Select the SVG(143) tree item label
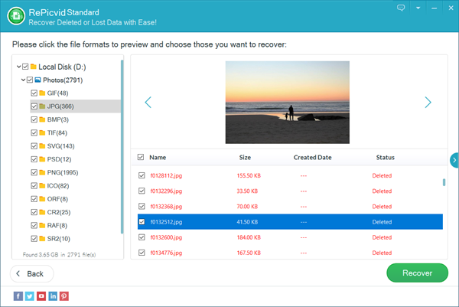Image resolution: width=459 pixels, height=307 pixels. tap(61, 146)
